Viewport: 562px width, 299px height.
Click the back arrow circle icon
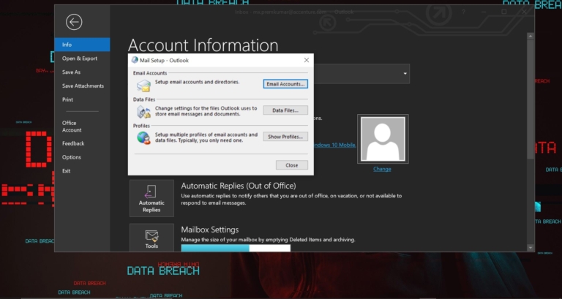click(x=74, y=22)
